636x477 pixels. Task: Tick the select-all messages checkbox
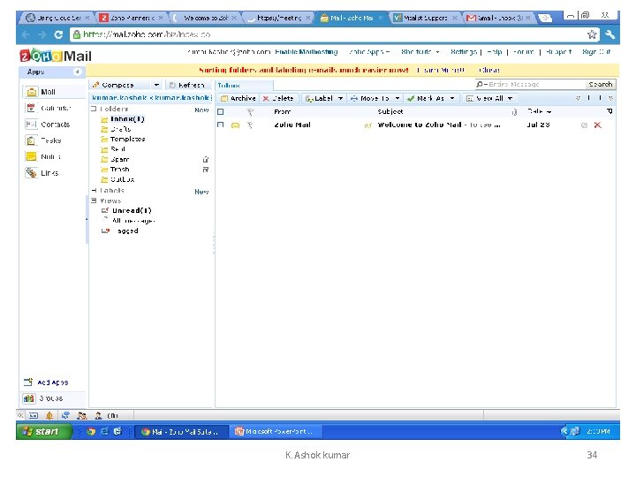(x=221, y=111)
